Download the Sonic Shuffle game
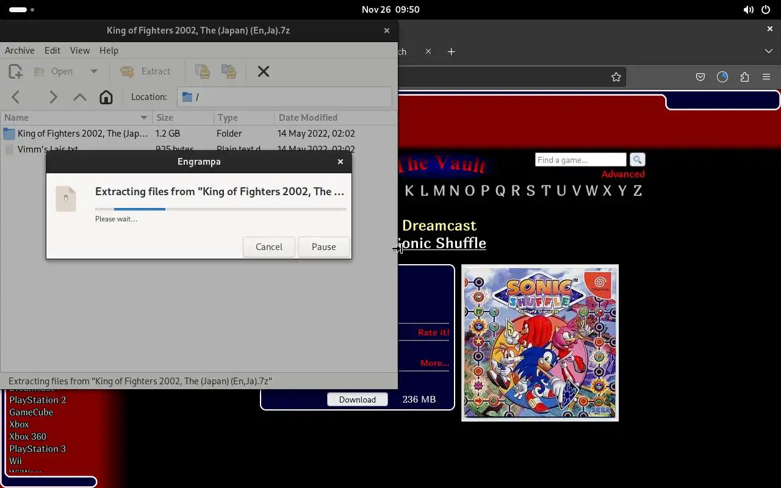Viewport: 781px width, 488px height. pyautogui.click(x=357, y=400)
